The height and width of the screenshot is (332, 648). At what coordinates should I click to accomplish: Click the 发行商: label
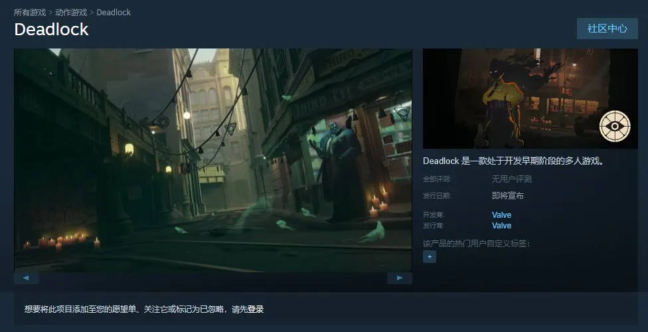click(x=434, y=226)
